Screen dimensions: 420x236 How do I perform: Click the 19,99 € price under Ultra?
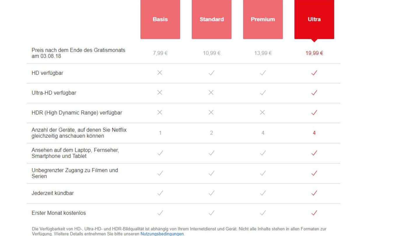[314, 53]
